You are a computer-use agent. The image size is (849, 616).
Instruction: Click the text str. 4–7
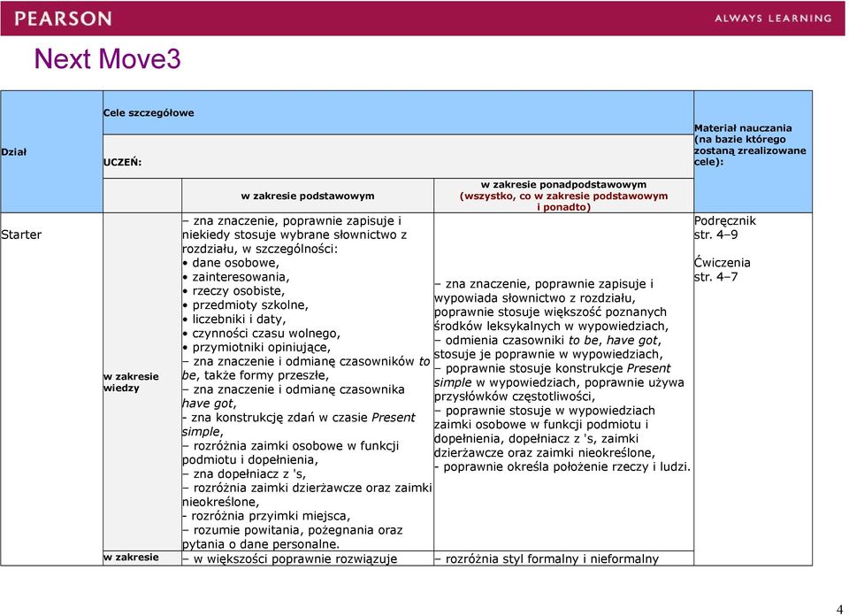(x=715, y=277)
